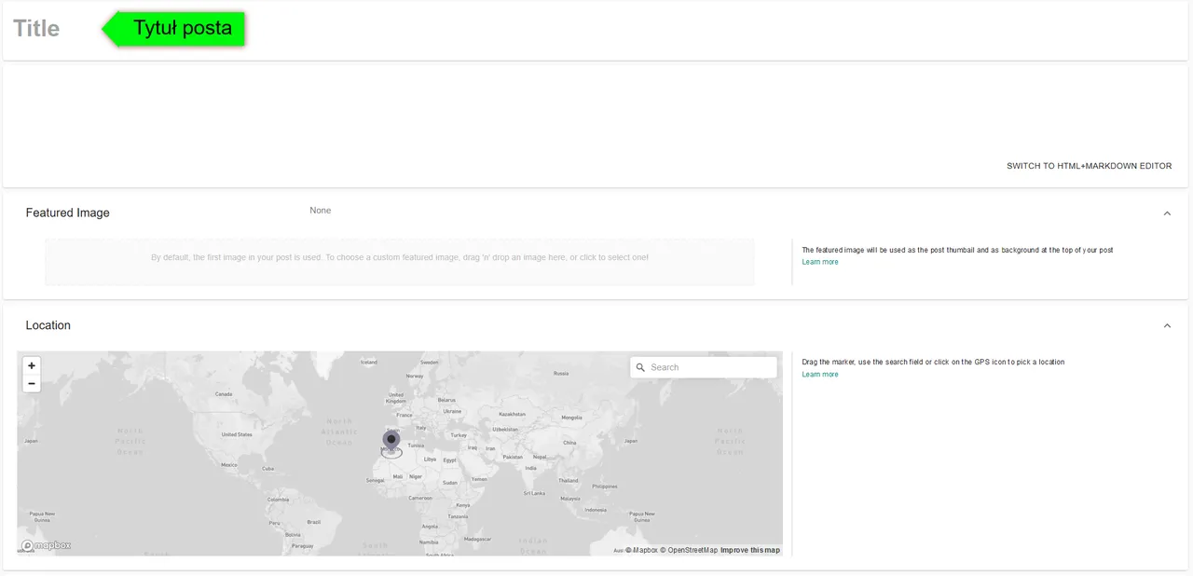Click the green Tytuł posta label

tap(182, 29)
